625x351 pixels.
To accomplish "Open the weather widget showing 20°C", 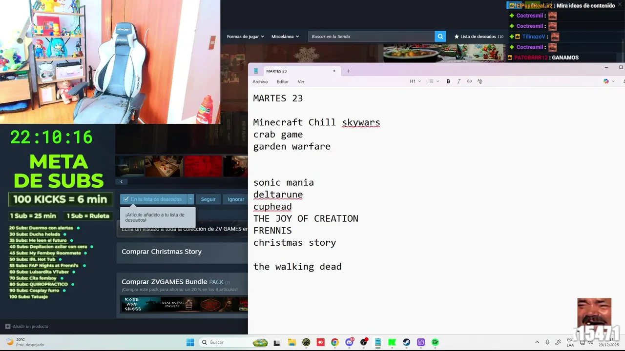I will (25, 342).
